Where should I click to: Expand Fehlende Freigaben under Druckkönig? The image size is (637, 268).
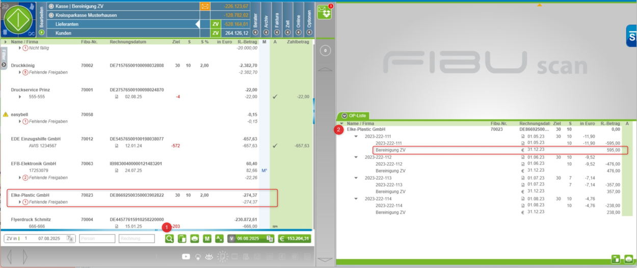pos(20,72)
